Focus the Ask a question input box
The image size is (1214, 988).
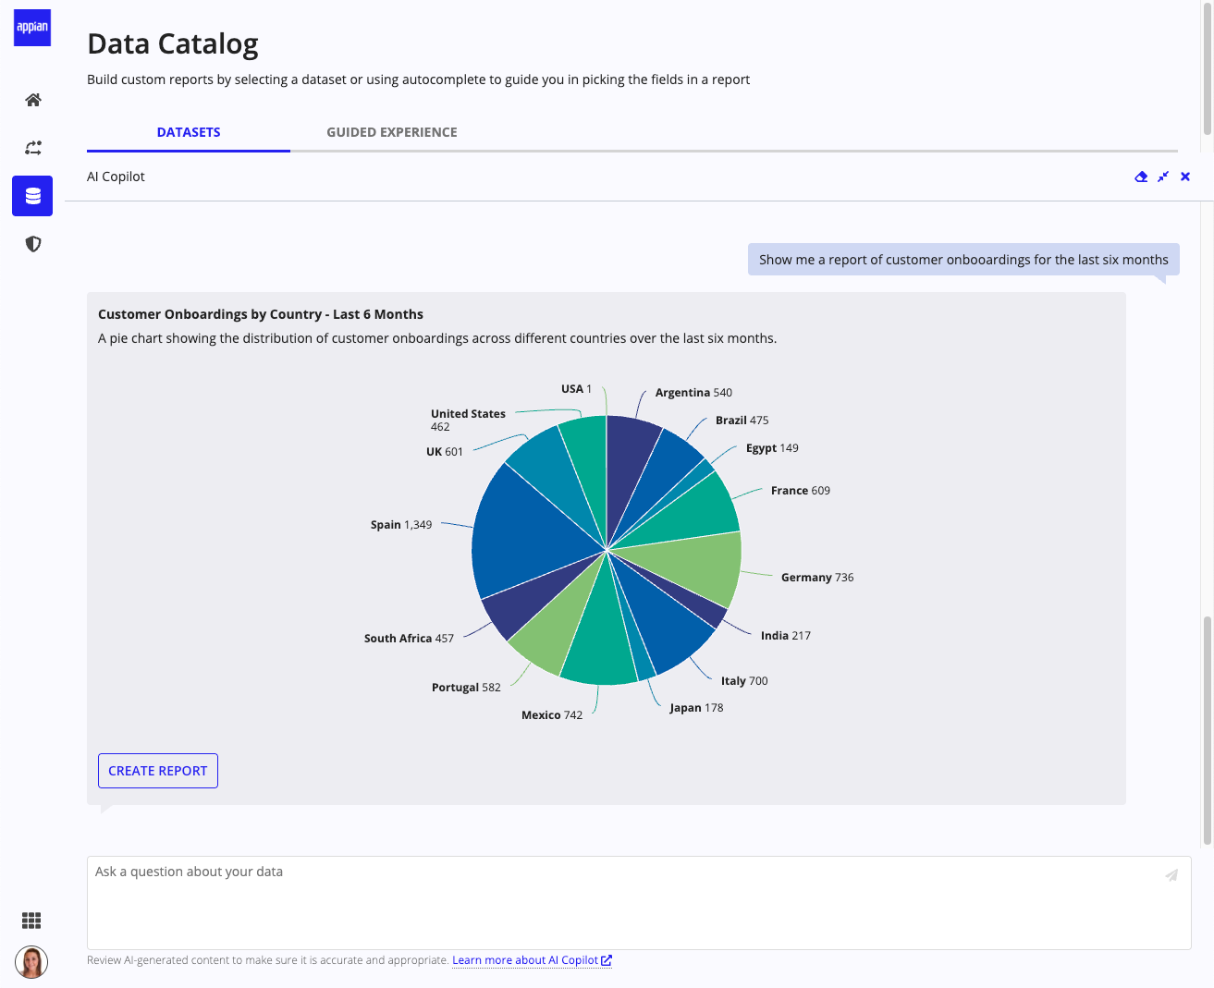(639, 903)
